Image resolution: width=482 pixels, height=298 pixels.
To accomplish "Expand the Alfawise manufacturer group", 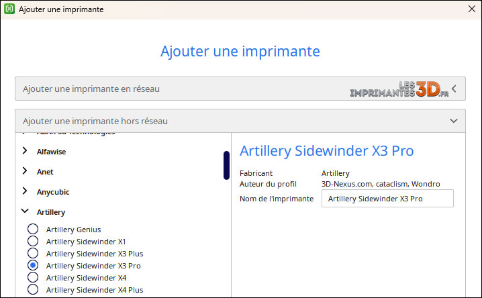I will (25, 151).
